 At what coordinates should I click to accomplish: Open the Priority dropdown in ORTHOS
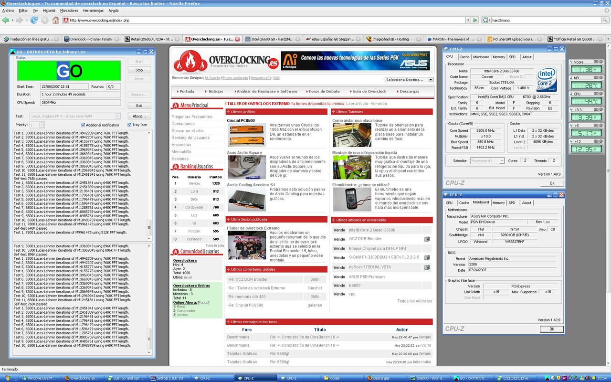tap(42, 125)
